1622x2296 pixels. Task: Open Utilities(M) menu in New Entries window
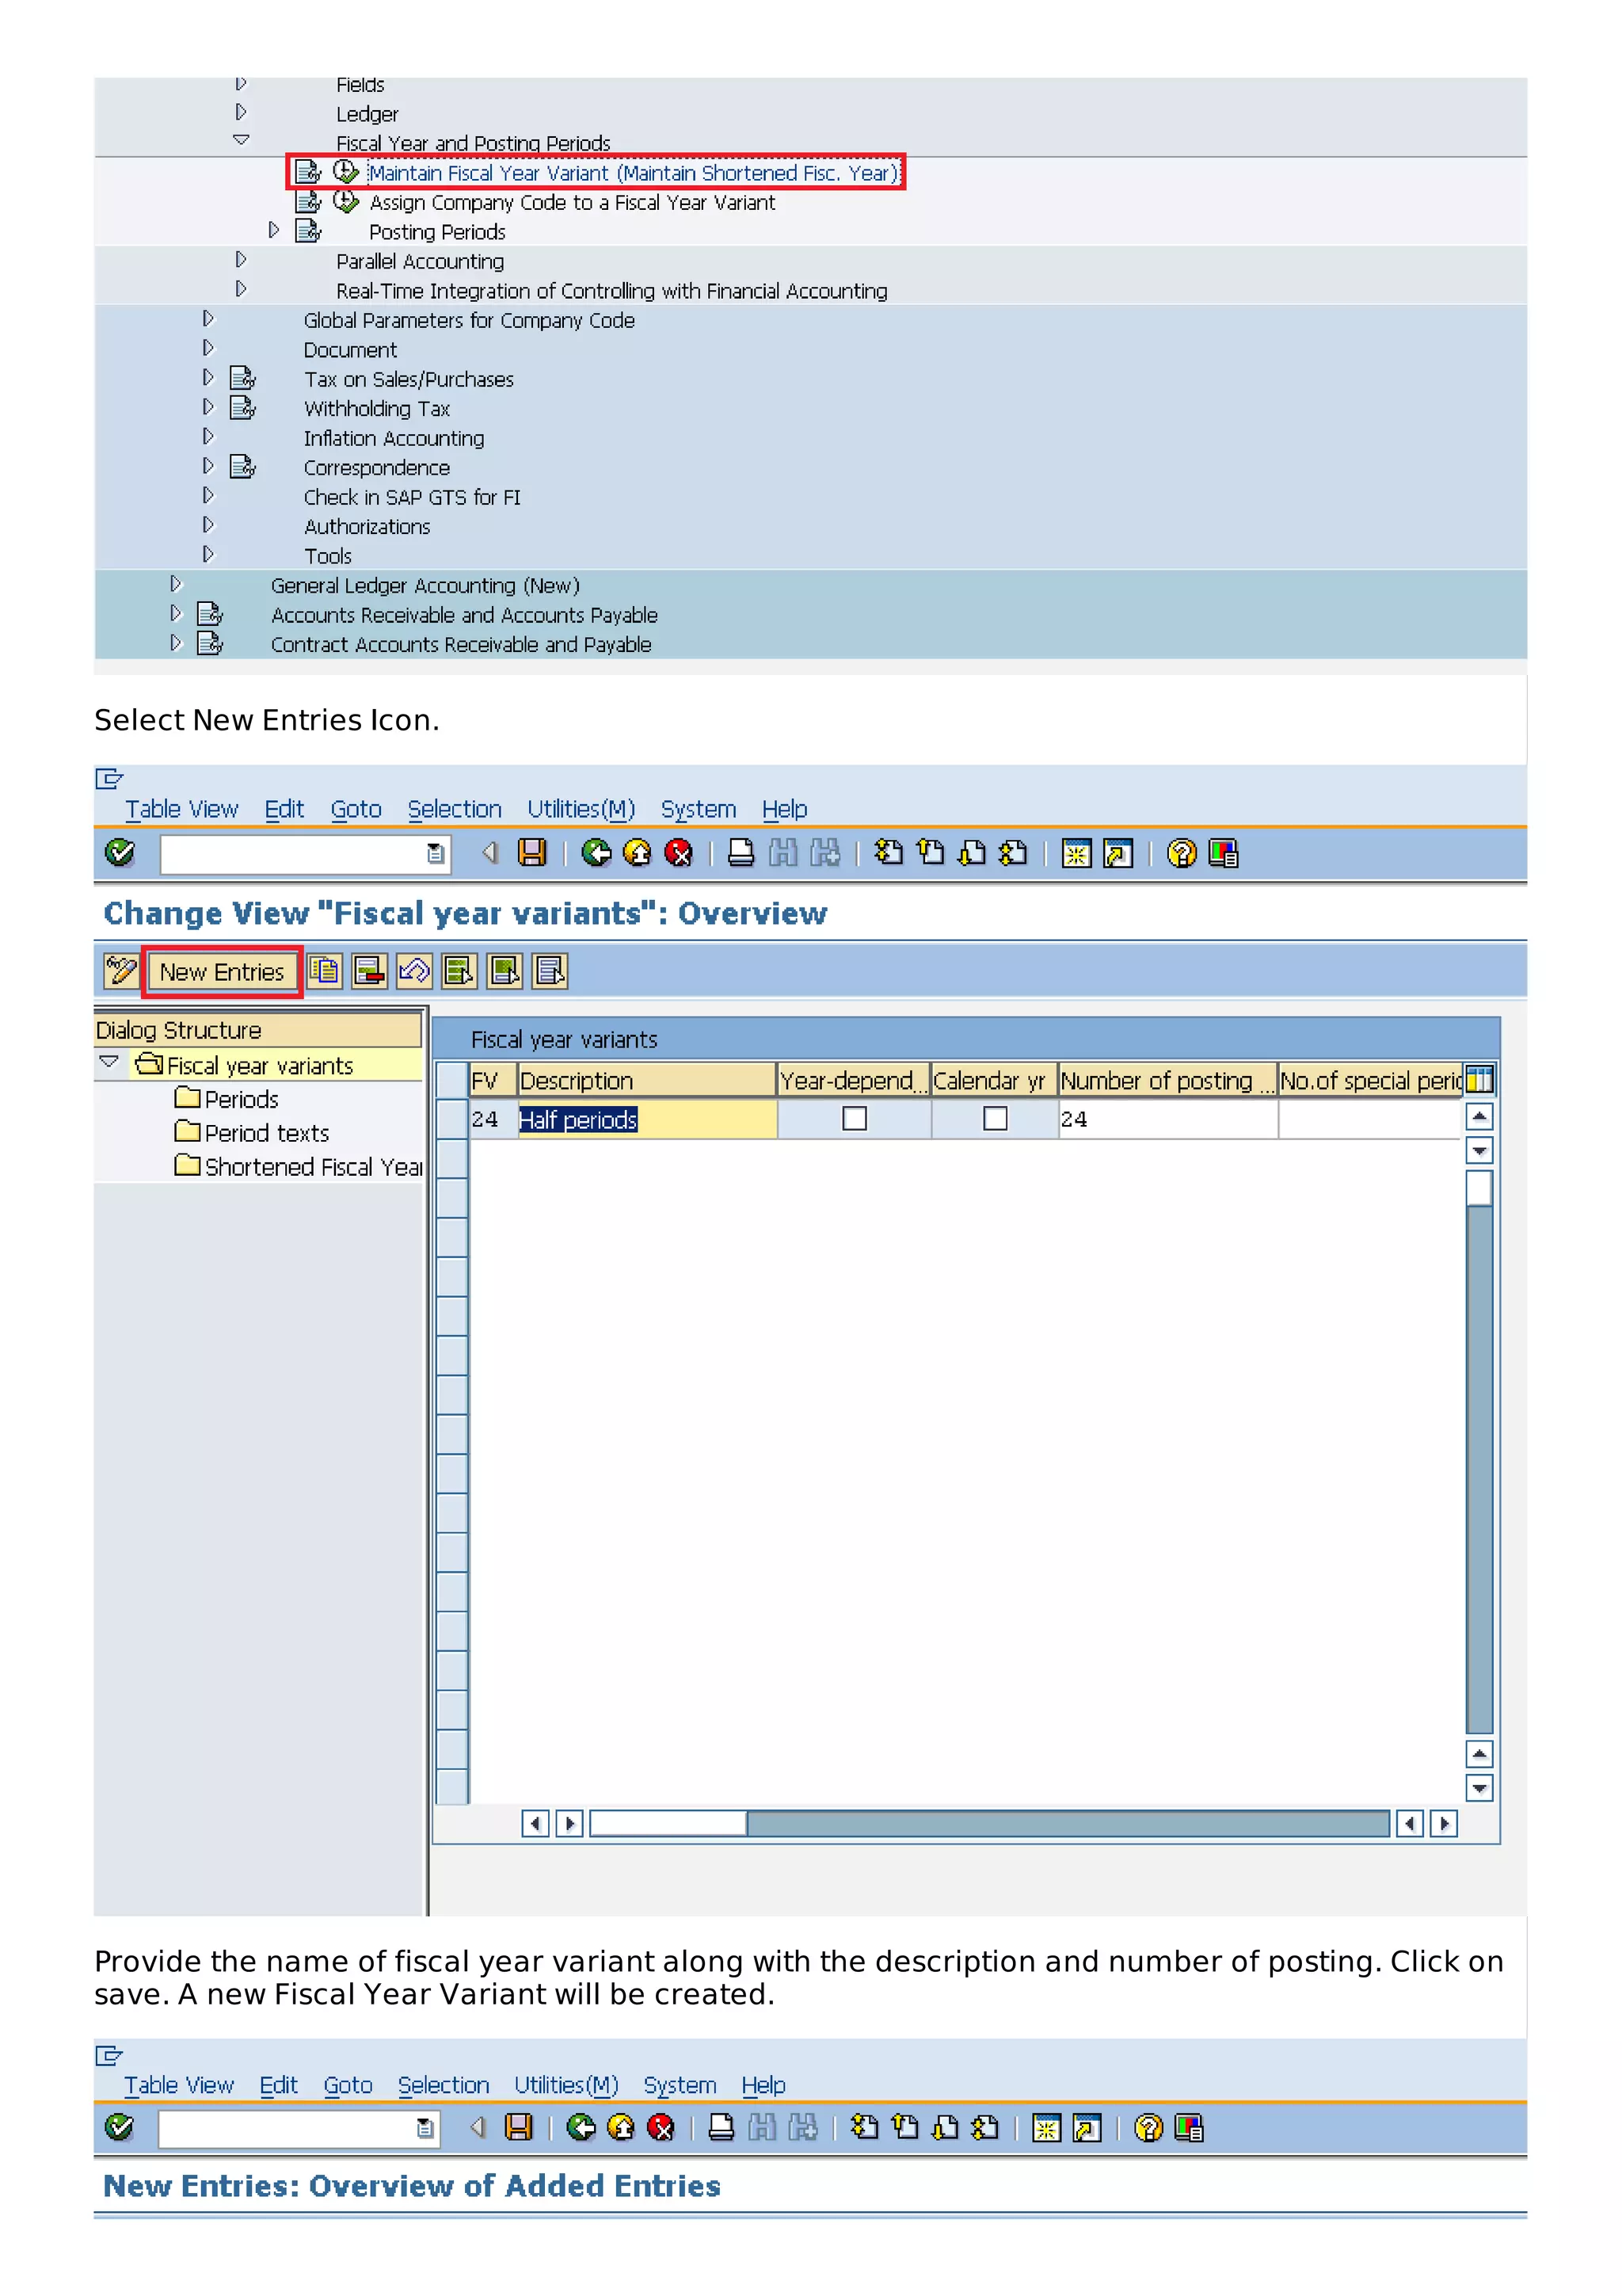pos(565,2085)
